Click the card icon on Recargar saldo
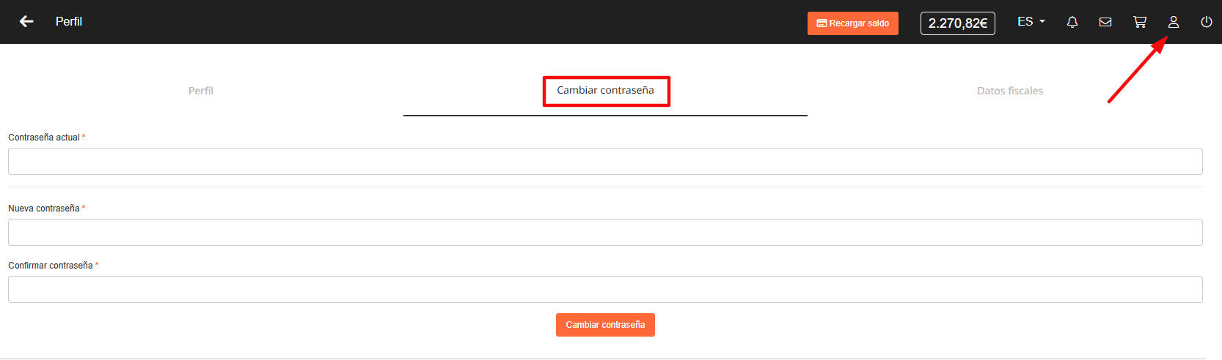Viewport: 1222px width, 360px height. (x=822, y=23)
